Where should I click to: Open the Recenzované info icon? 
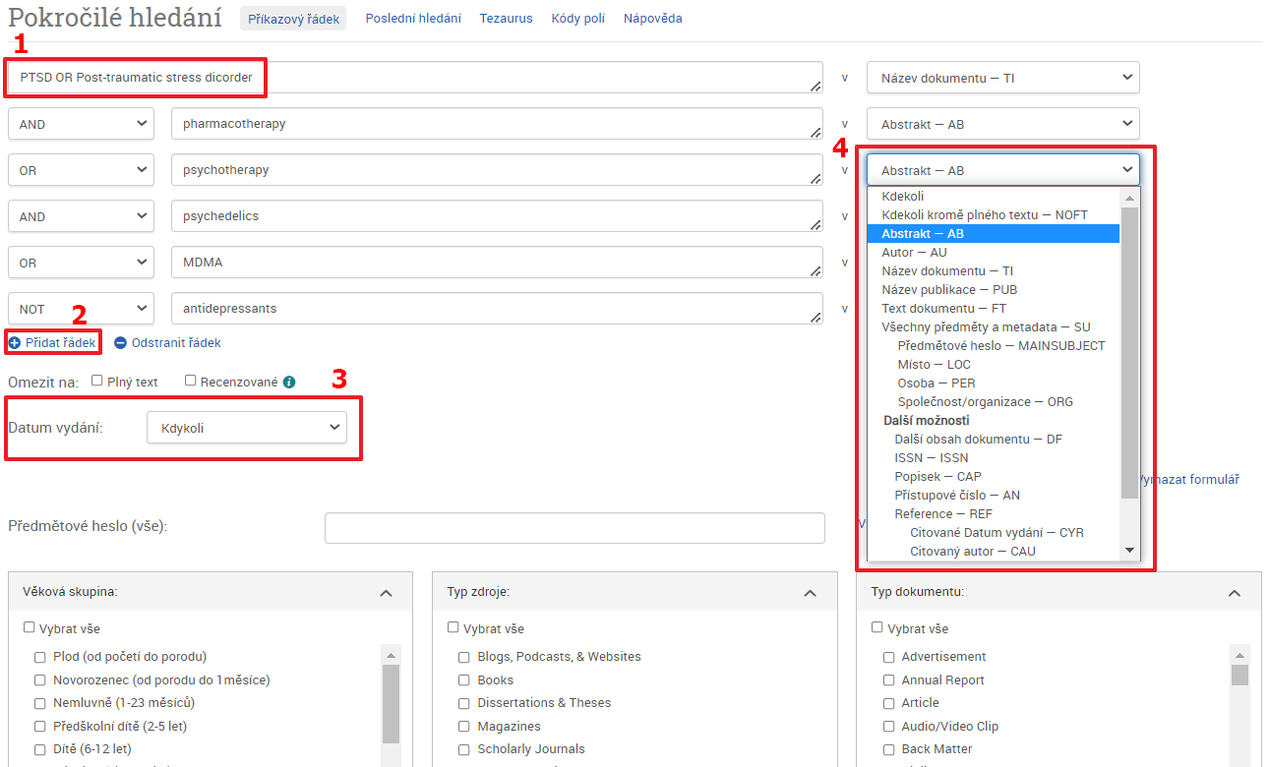289,382
